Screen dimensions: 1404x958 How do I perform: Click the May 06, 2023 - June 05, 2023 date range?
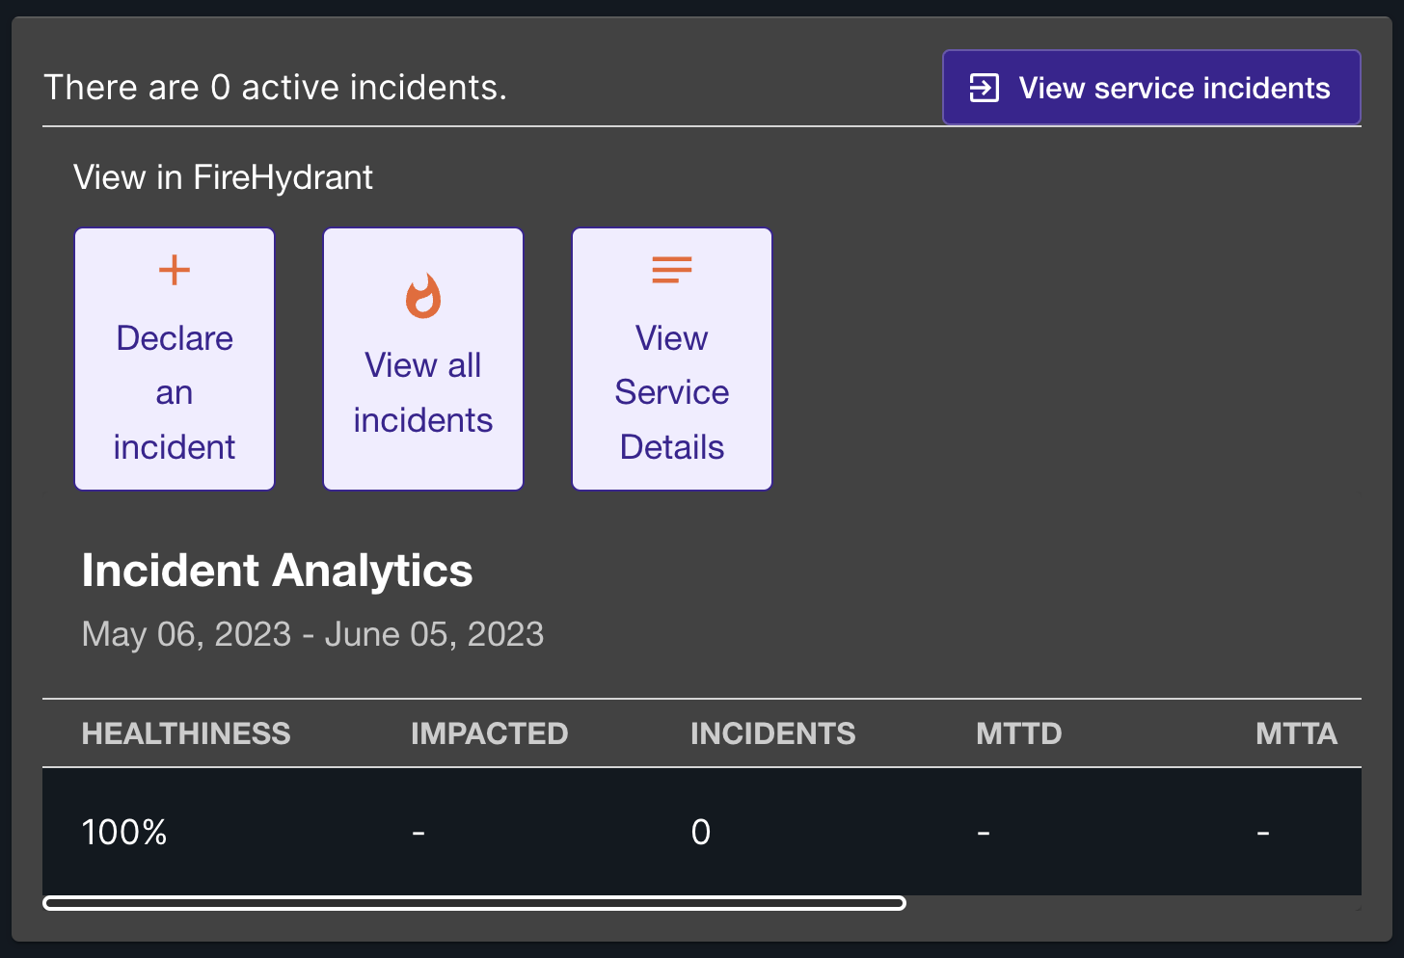coord(312,634)
